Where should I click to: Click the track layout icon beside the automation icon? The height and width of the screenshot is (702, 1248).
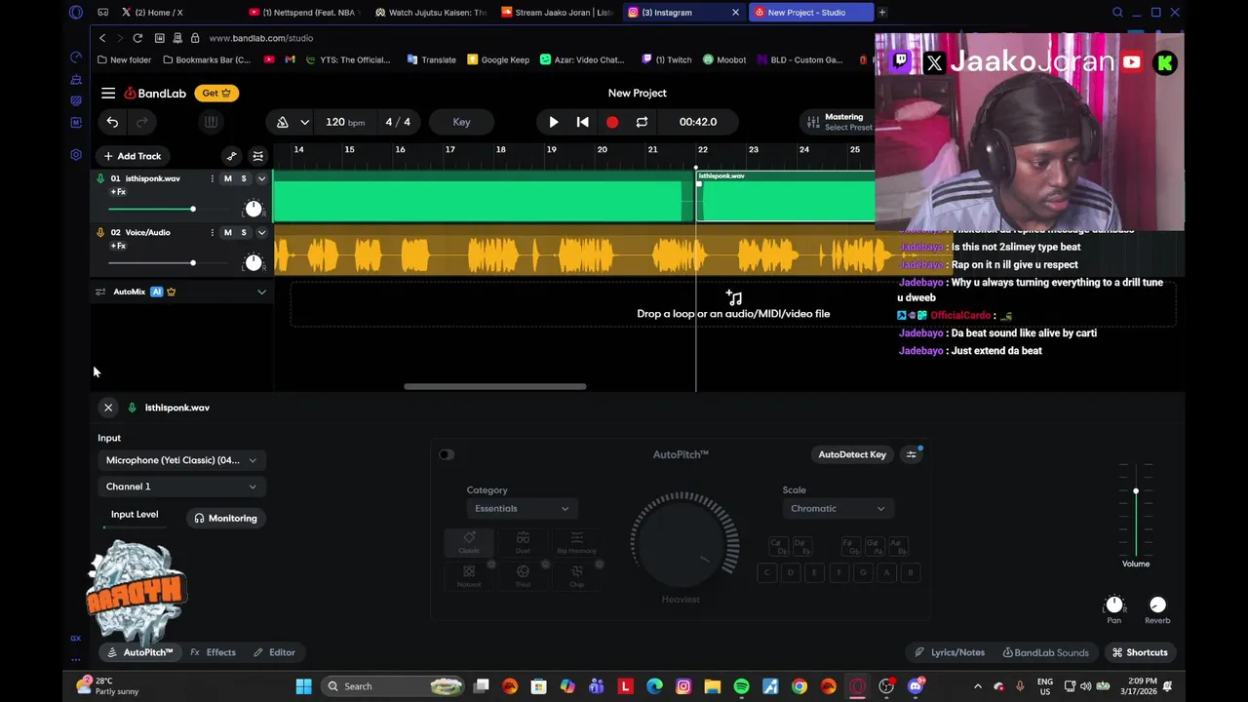(x=257, y=156)
